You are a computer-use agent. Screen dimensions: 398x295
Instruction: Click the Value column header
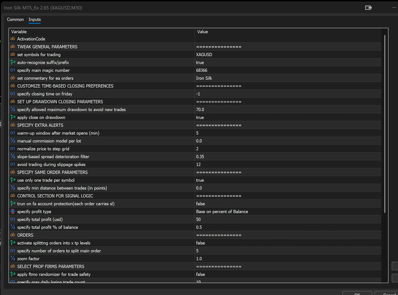(288, 32)
